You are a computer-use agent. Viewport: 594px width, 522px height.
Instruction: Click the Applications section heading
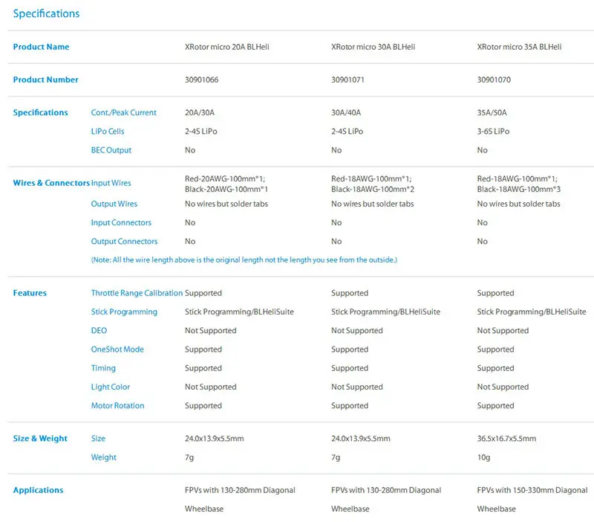pyautogui.click(x=39, y=490)
